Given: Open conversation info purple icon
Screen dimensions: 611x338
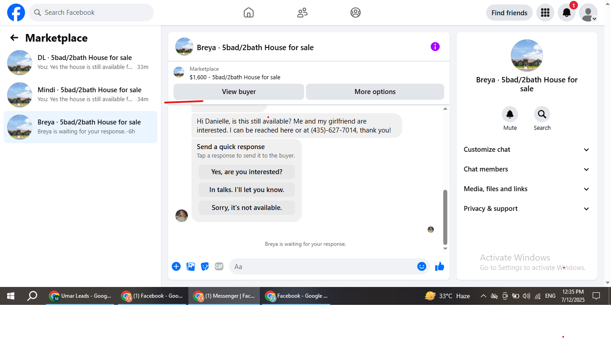Looking at the screenshot, I should [x=435, y=47].
